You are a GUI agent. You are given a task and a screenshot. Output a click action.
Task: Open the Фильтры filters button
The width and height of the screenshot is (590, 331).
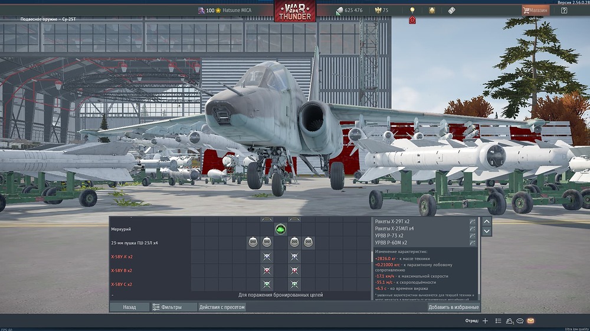[x=174, y=307]
